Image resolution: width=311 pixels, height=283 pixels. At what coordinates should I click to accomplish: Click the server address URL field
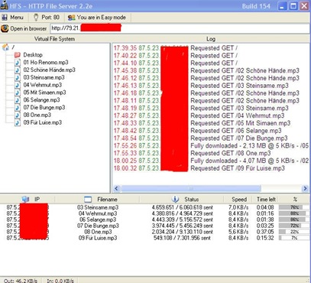click(180, 28)
